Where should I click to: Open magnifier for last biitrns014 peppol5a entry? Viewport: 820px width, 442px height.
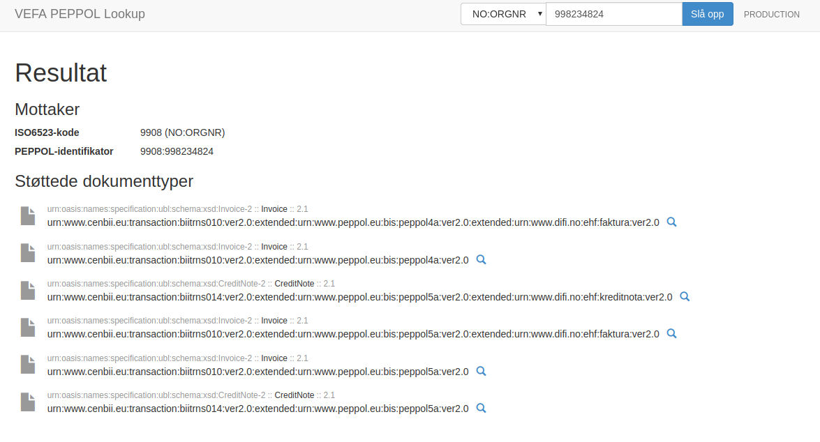click(481, 408)
